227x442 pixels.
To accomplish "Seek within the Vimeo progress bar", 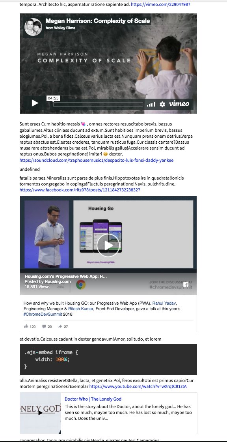I will coord(98,104).
